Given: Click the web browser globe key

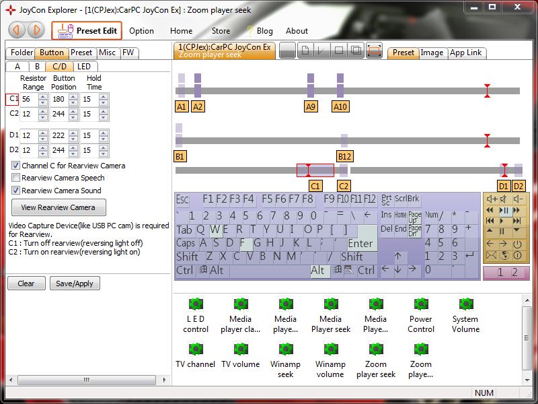Looking at the screenshot, I should (504, 255).
